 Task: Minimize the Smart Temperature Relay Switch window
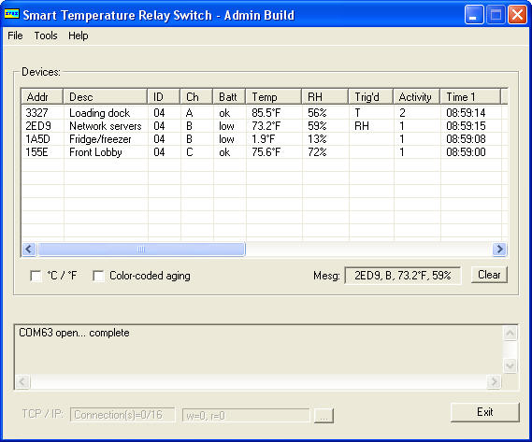point(474,15)
